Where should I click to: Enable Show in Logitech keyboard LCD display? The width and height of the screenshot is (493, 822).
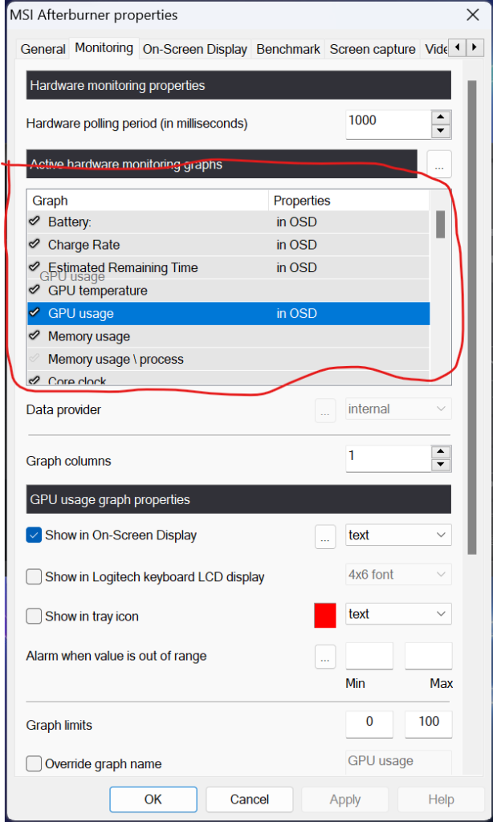(x=34, y=577)
